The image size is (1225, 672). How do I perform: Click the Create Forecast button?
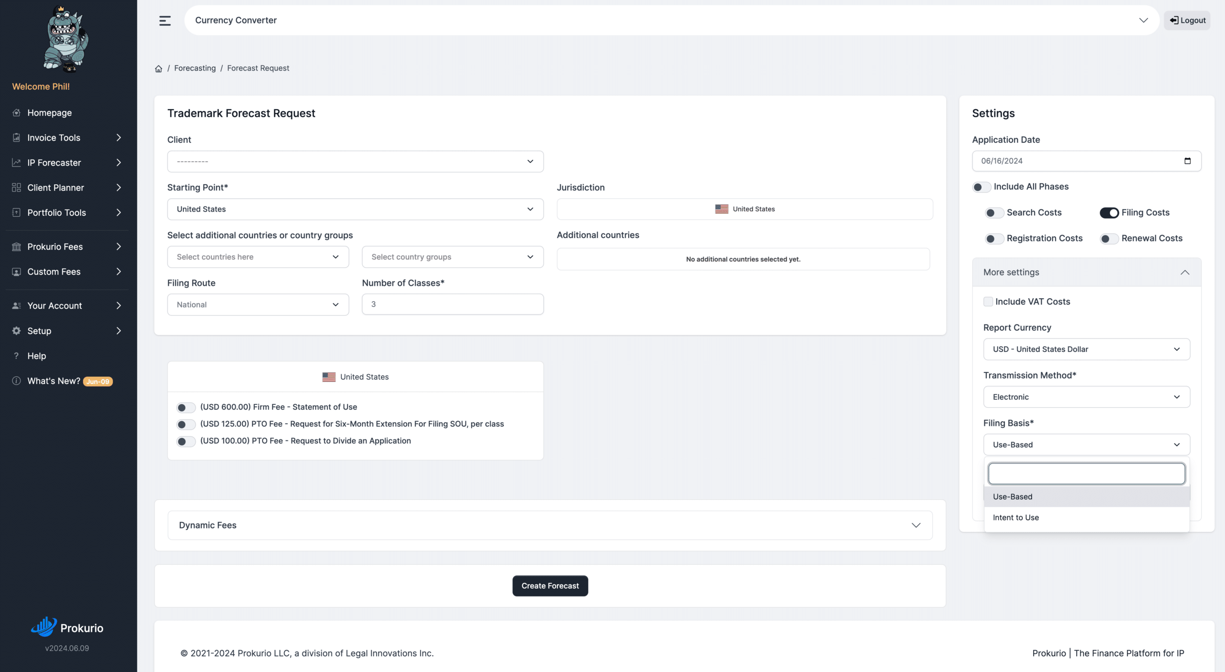(550, 586)
